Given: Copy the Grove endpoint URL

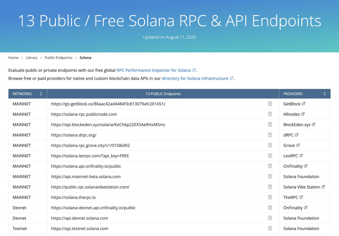Looking at the screenshot, I should click(270, 145).
